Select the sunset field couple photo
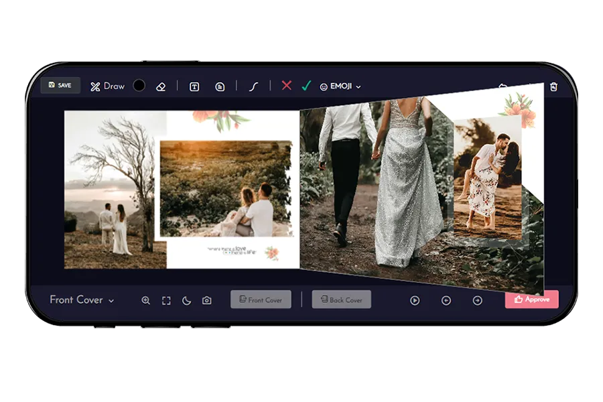 (226, 188)
